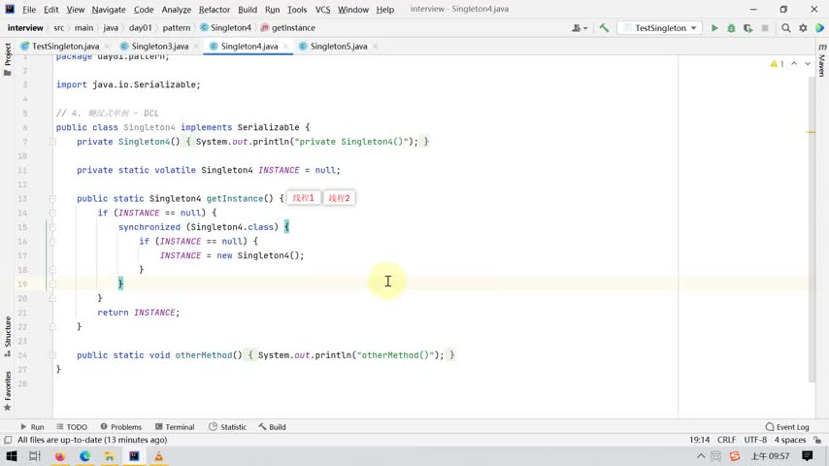Open Microsoft Edge from the taskbar
Screen dimensions: 829x466
[x=84, y=456]
